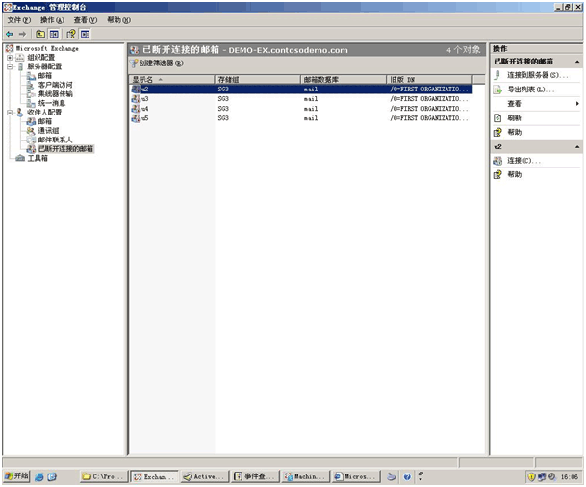Screen dimensions: 586x487
Task: Open the File (文件) menu
Action: 18,20
